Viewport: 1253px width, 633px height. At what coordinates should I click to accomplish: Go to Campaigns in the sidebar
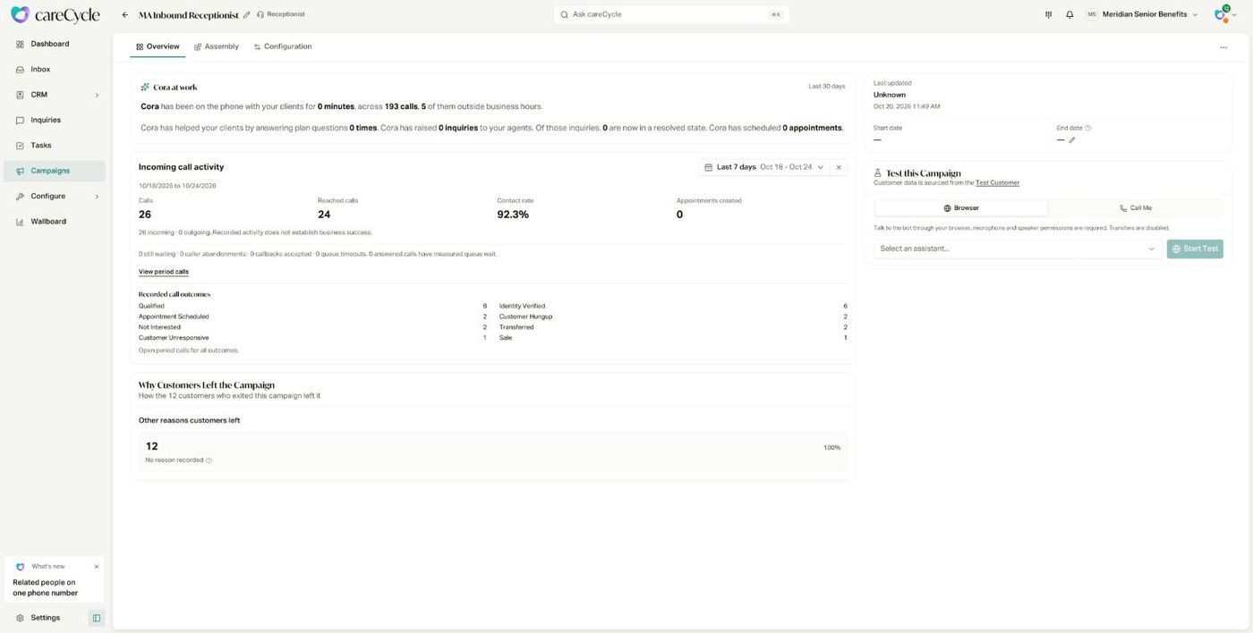tap(55, 171)
